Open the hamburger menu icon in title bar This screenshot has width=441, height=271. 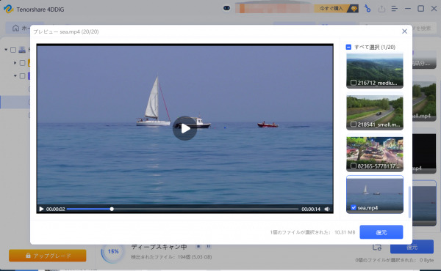394,9
